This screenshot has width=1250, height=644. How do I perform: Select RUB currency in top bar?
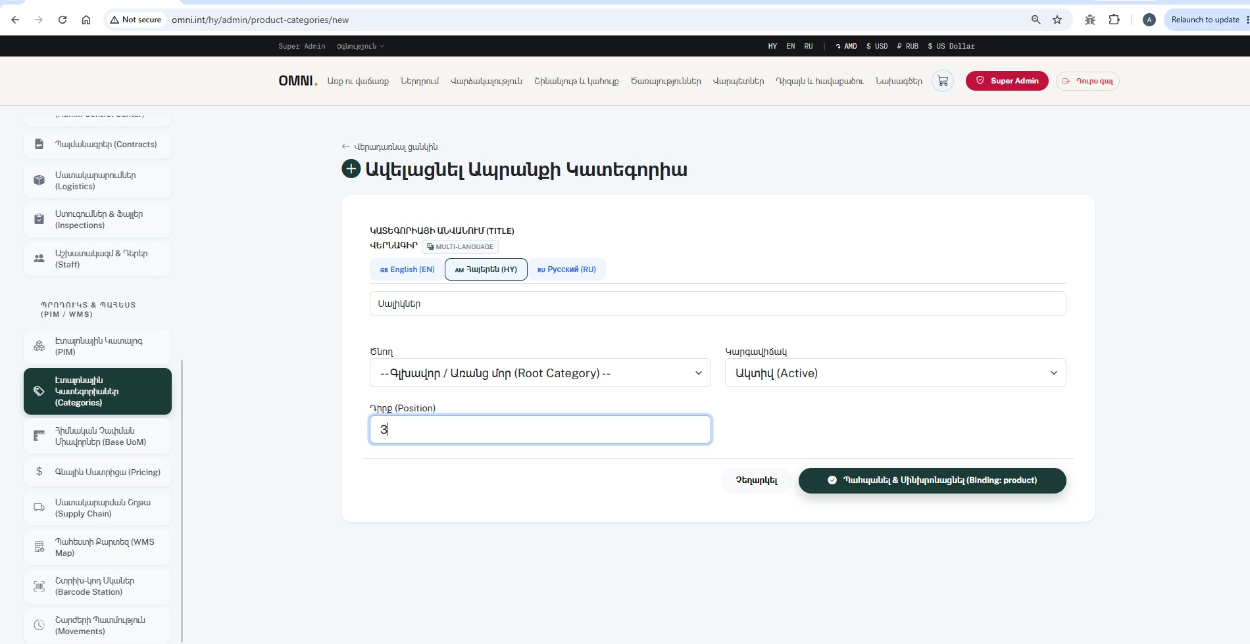coord(908,46)
